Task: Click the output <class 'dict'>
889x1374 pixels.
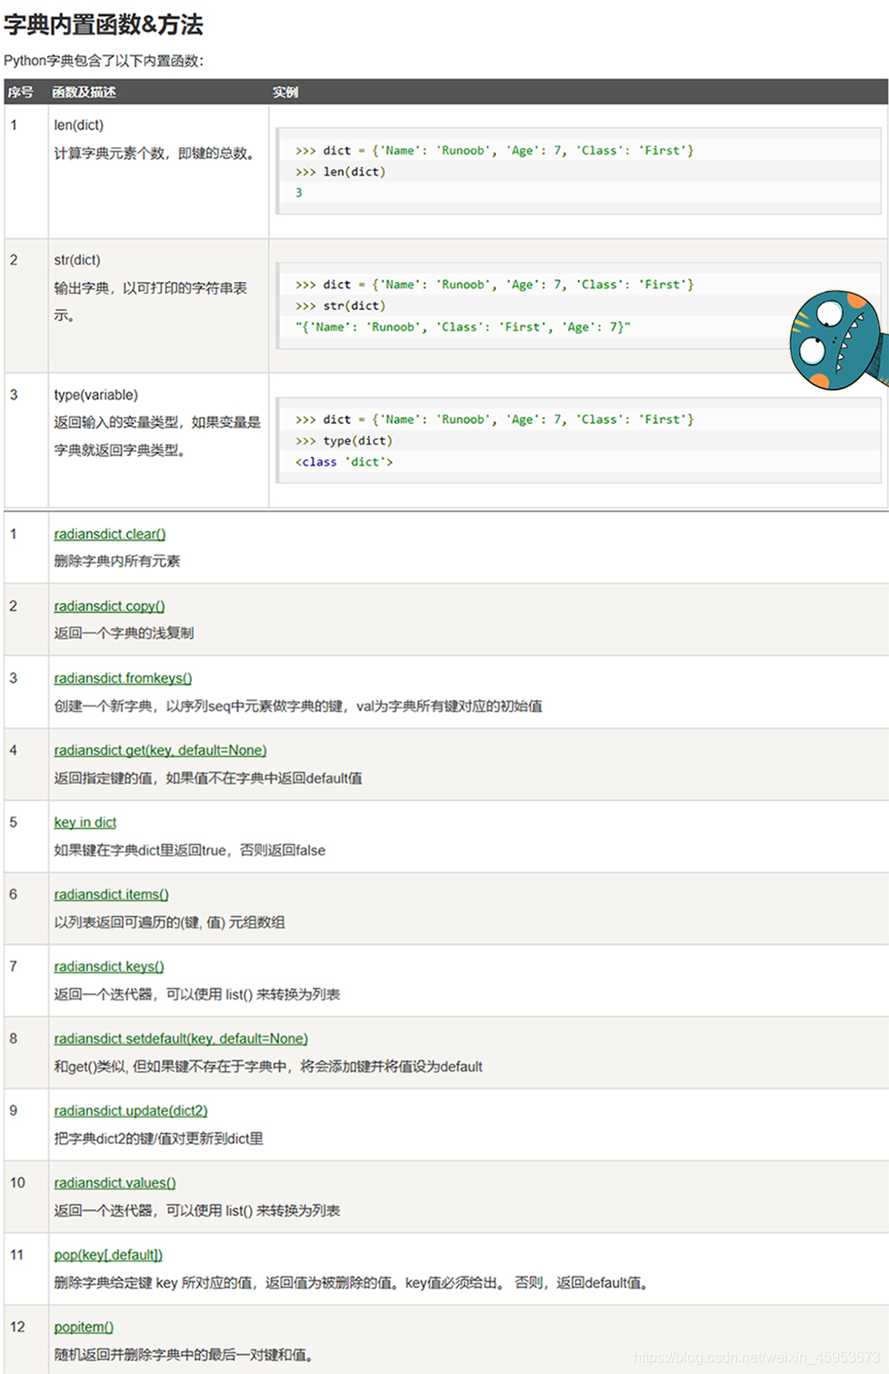Action: click(345, 462)
